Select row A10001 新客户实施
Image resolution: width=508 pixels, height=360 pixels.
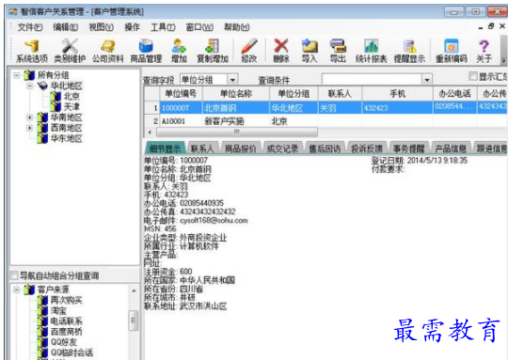pos(325,121)
